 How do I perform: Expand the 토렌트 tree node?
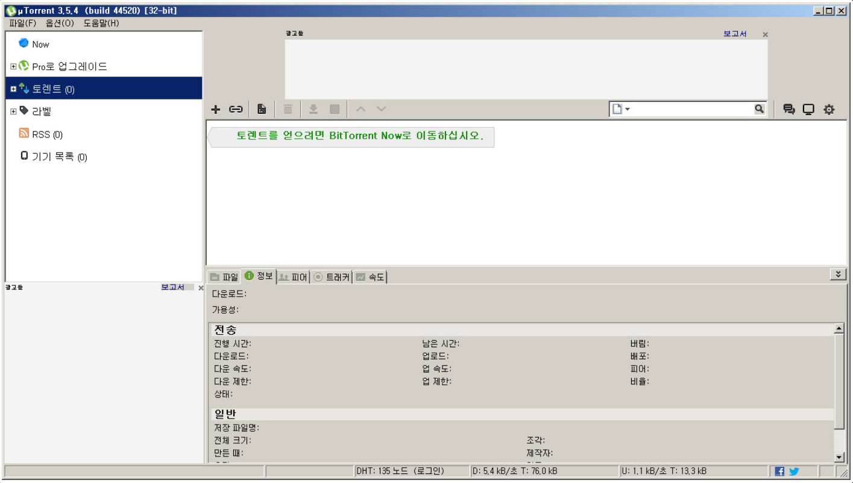pos(13,89)
